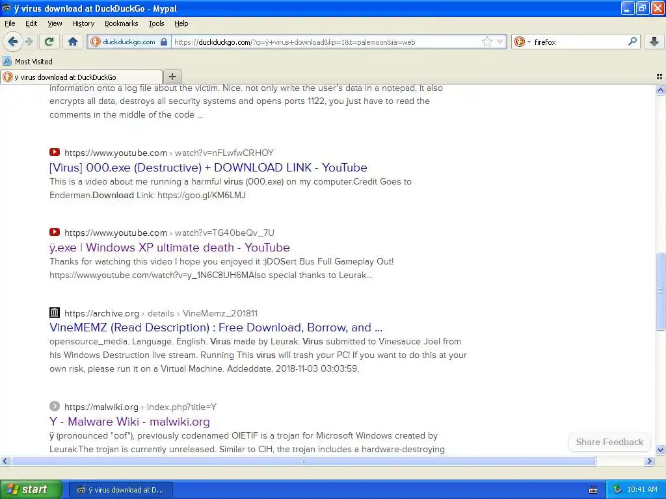Reload the current page
Screen dimensions: 666x499
pos(49,42)
